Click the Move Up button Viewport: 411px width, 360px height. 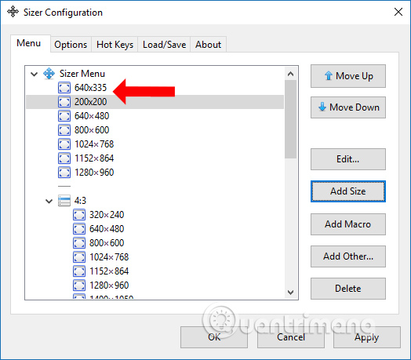pos(348,76)
